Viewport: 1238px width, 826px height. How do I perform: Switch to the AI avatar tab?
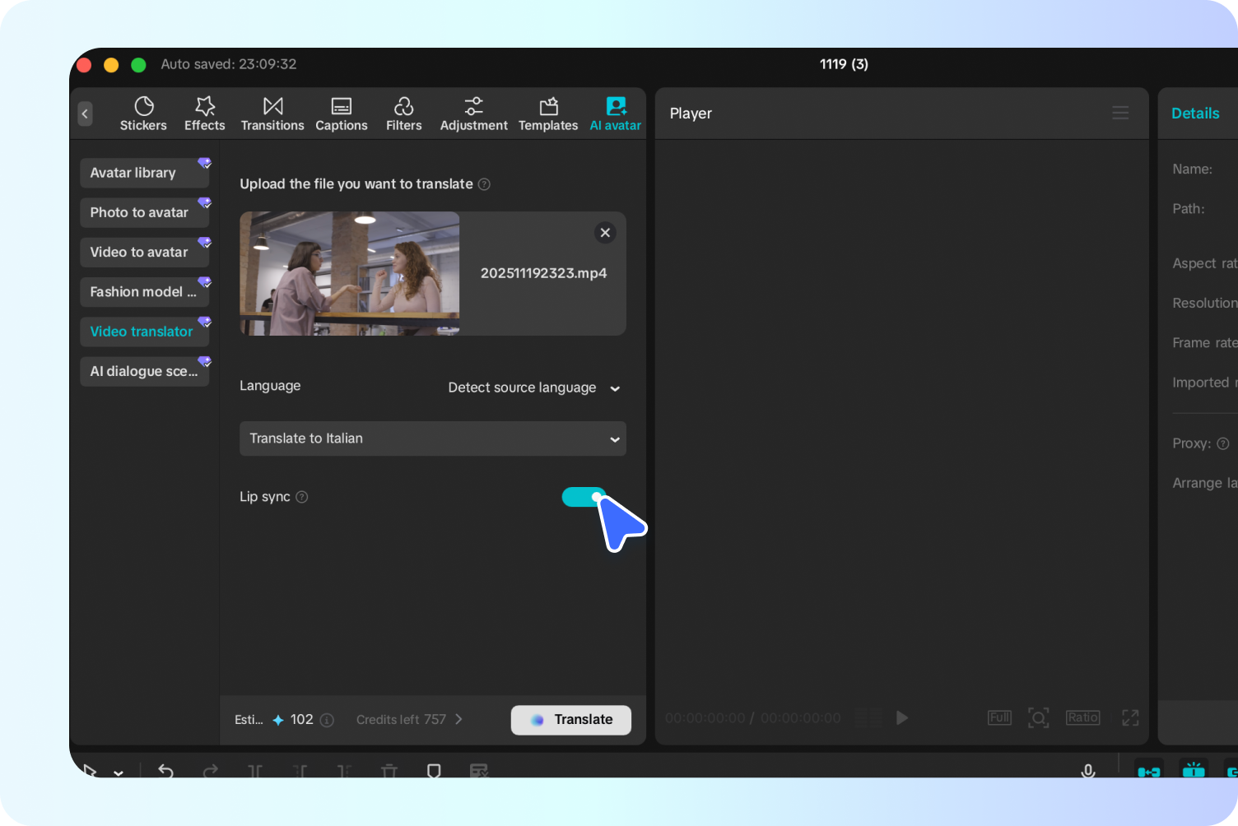coord(615,113)
